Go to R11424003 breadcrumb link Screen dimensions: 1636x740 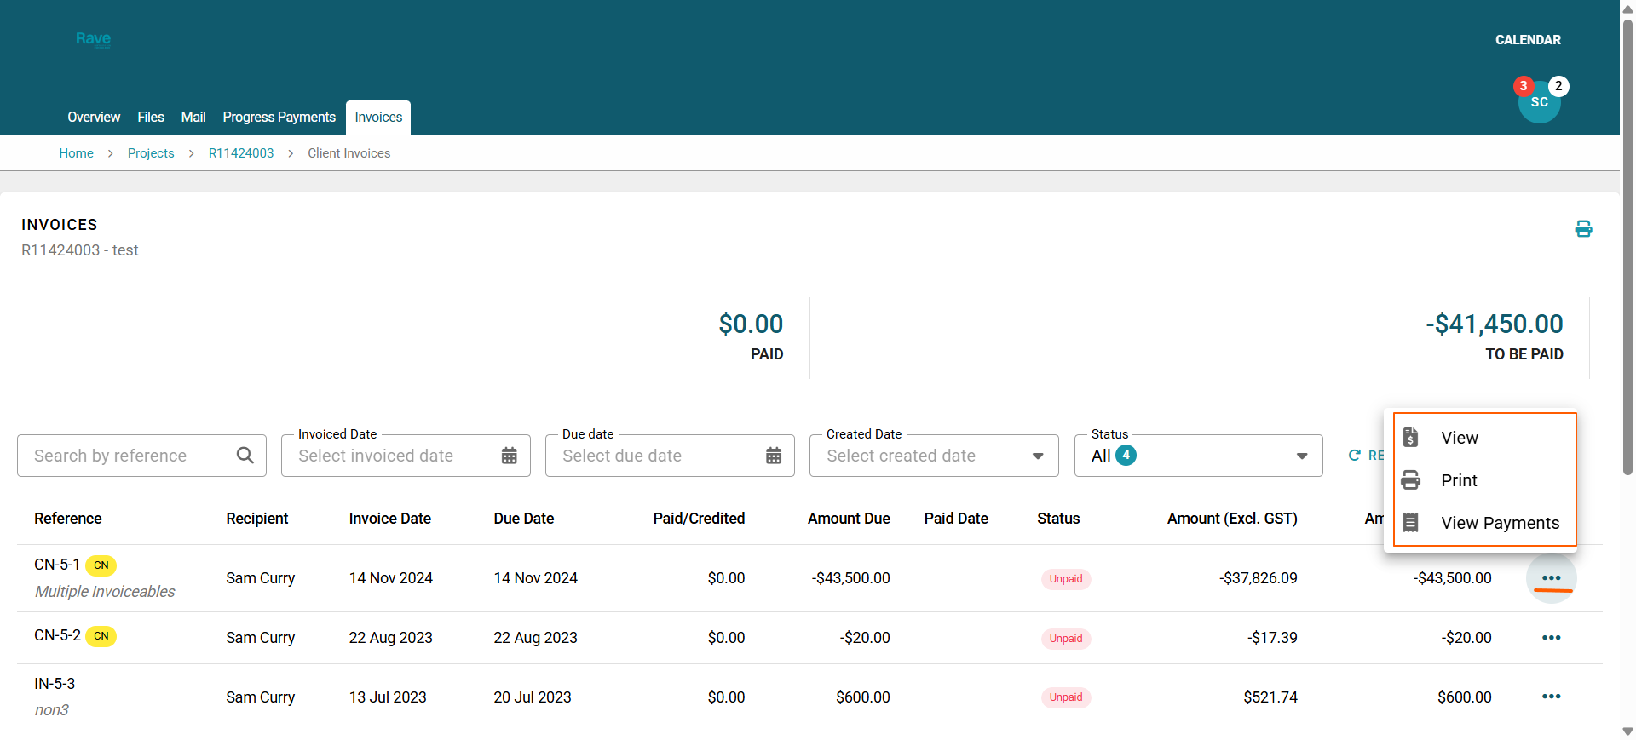(x=241, y=153)
